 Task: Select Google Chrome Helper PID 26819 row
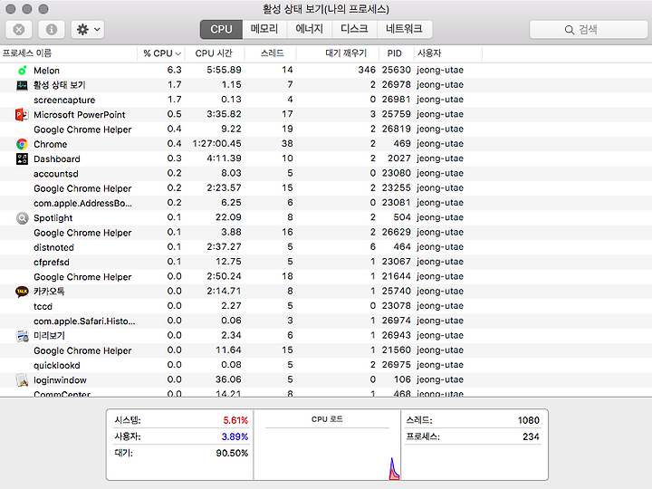tap(326, 129)
